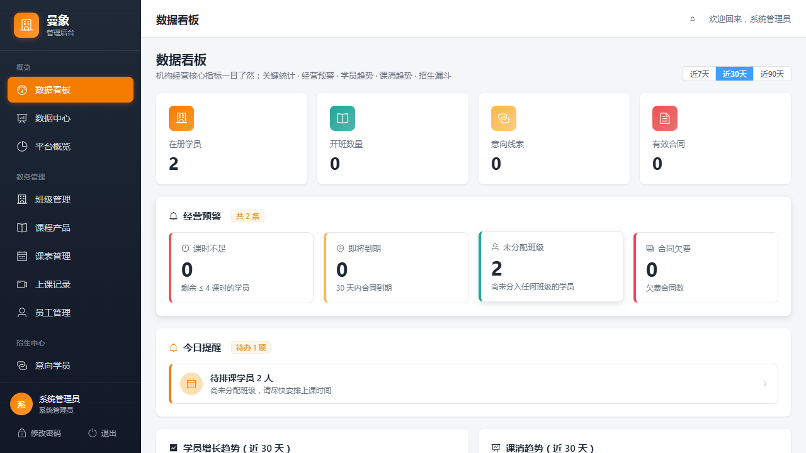Screen dimensions: 806x453
Task: Click 欢迎回来，系统管理员 text
Action: (750, 19)
